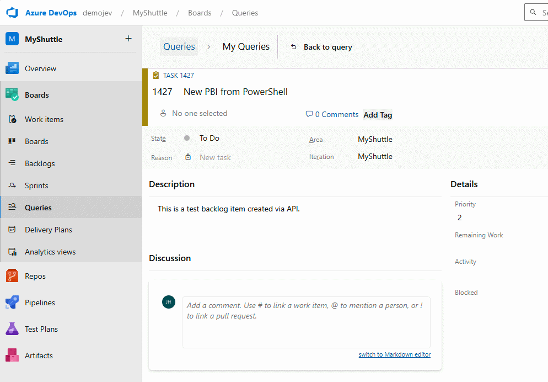548x382 pixels.
Task: Click the grey state circle indicator
Action: tap(187, 138)
